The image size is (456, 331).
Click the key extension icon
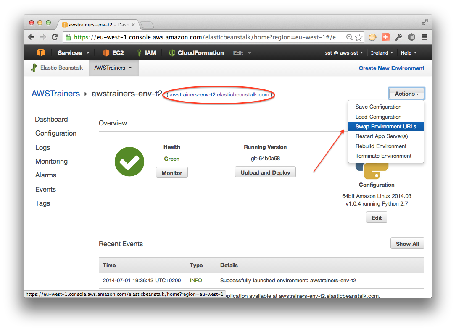pyautogui.click(x=398, y=37)
